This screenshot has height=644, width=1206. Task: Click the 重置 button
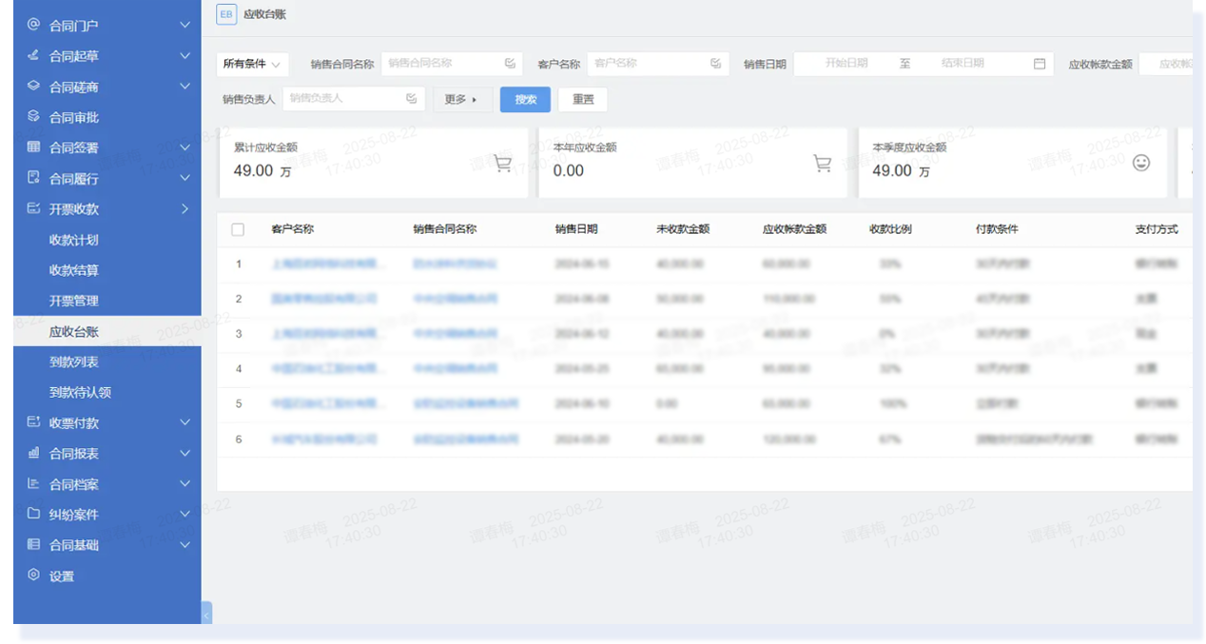coord(583,99)
